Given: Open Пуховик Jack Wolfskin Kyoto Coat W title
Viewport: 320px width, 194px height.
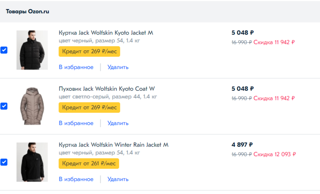Looking at the screenshot, I should [107, 89].
